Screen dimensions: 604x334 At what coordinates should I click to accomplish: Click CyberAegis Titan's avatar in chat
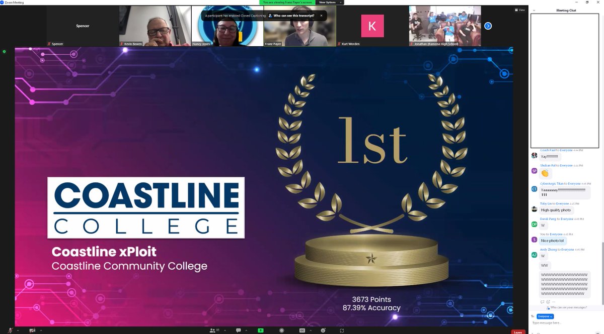click(534, 189)
